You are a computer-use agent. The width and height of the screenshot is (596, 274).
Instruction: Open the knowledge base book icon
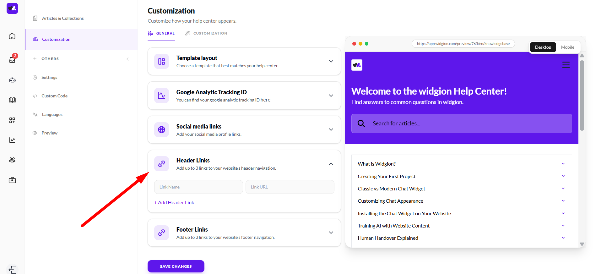pos(12,100)
